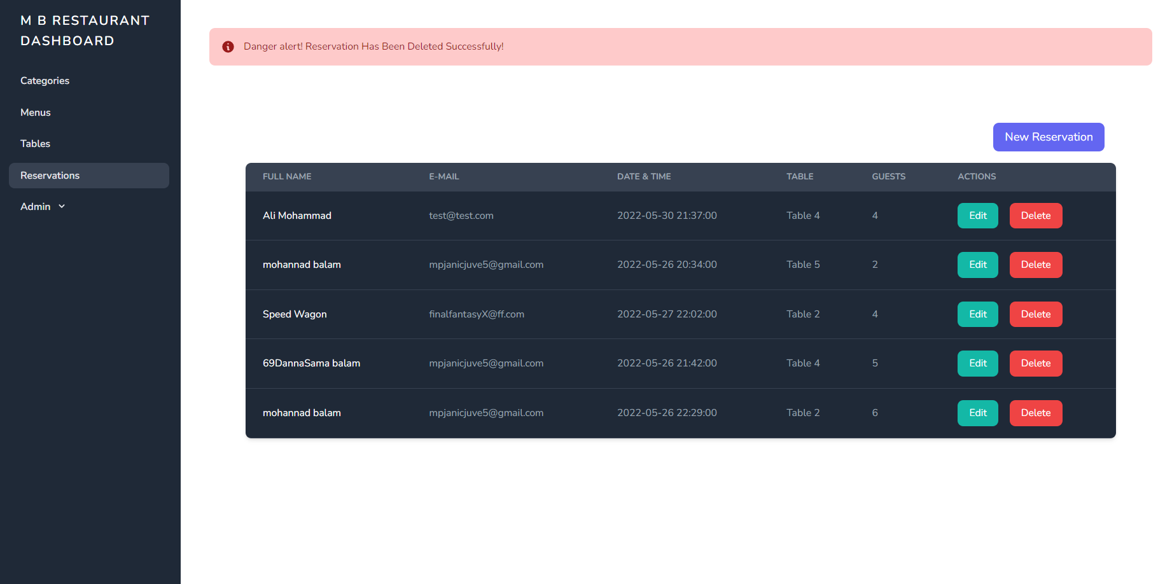Delete the 69DannaSama balam reservation
Viewport: 1172px width, 584px height.
(1036, 363)
